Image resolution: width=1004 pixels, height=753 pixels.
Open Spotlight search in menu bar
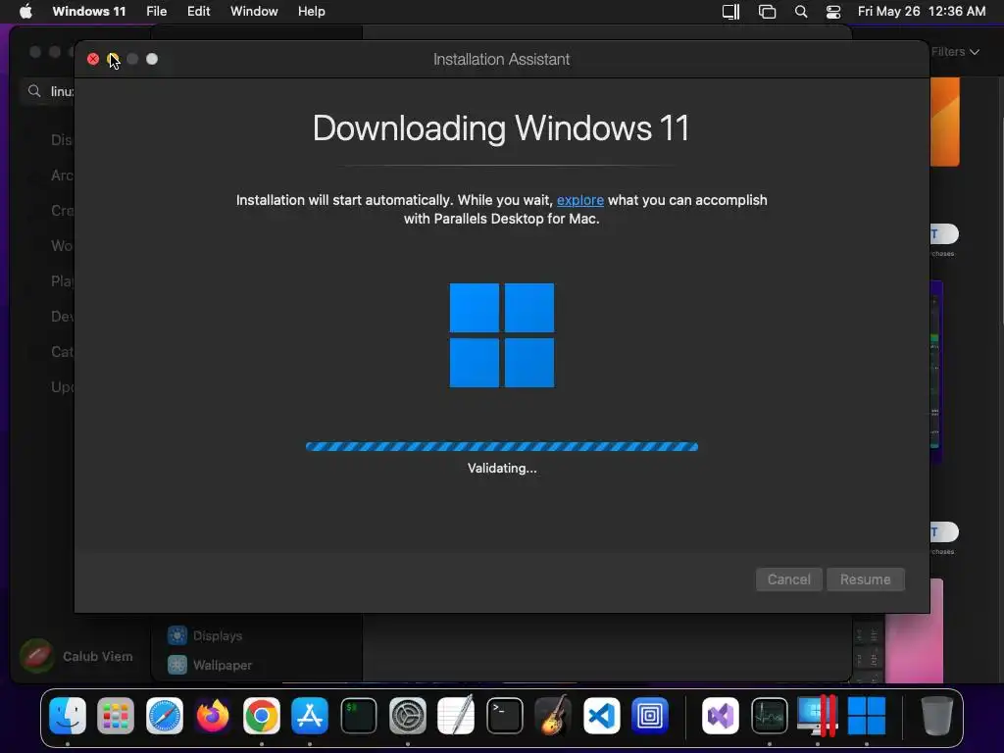tap(800, 11)
